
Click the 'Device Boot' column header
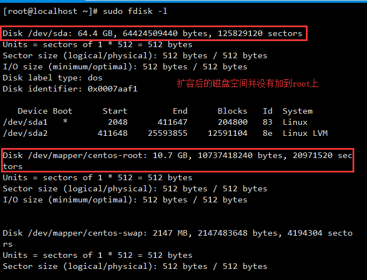coord(45,111)
